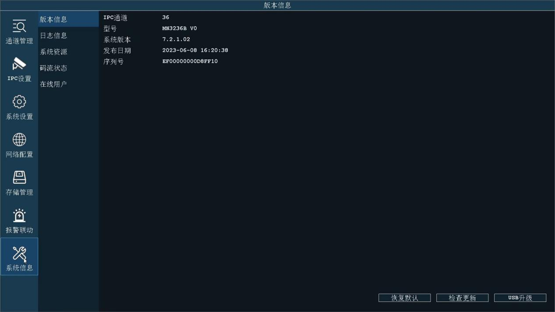Open 系统设置 gear icon

pos(19,102)
